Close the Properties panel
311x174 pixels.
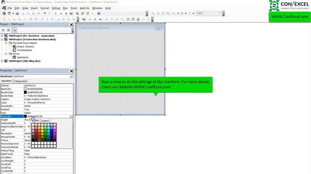point(71,71)
